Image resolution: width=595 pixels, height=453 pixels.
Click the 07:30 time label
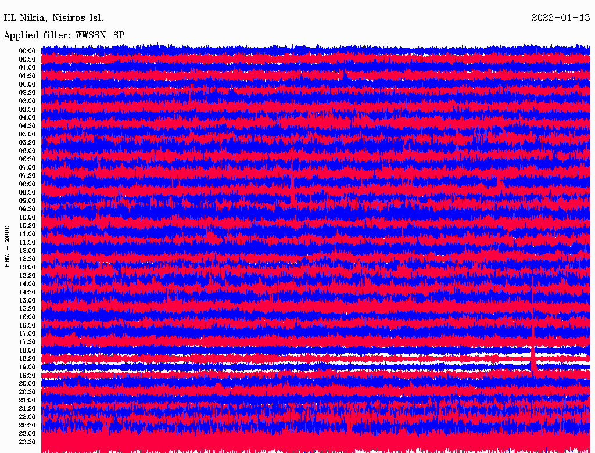27,176
